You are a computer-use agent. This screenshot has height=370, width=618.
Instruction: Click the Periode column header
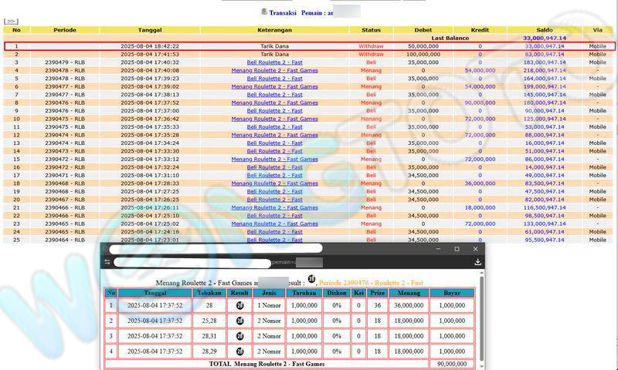[x=65, y=30]
